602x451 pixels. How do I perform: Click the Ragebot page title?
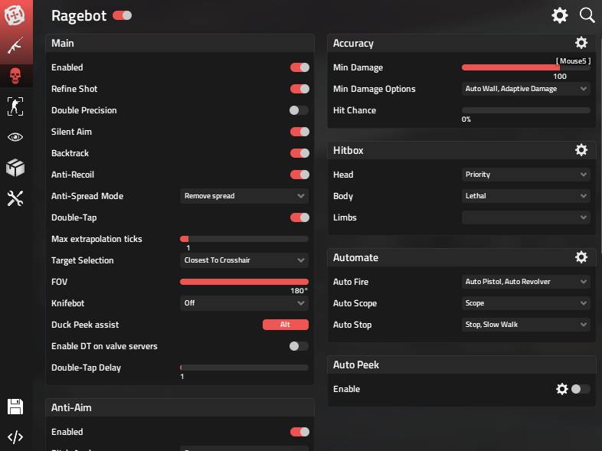click(79, 16)
